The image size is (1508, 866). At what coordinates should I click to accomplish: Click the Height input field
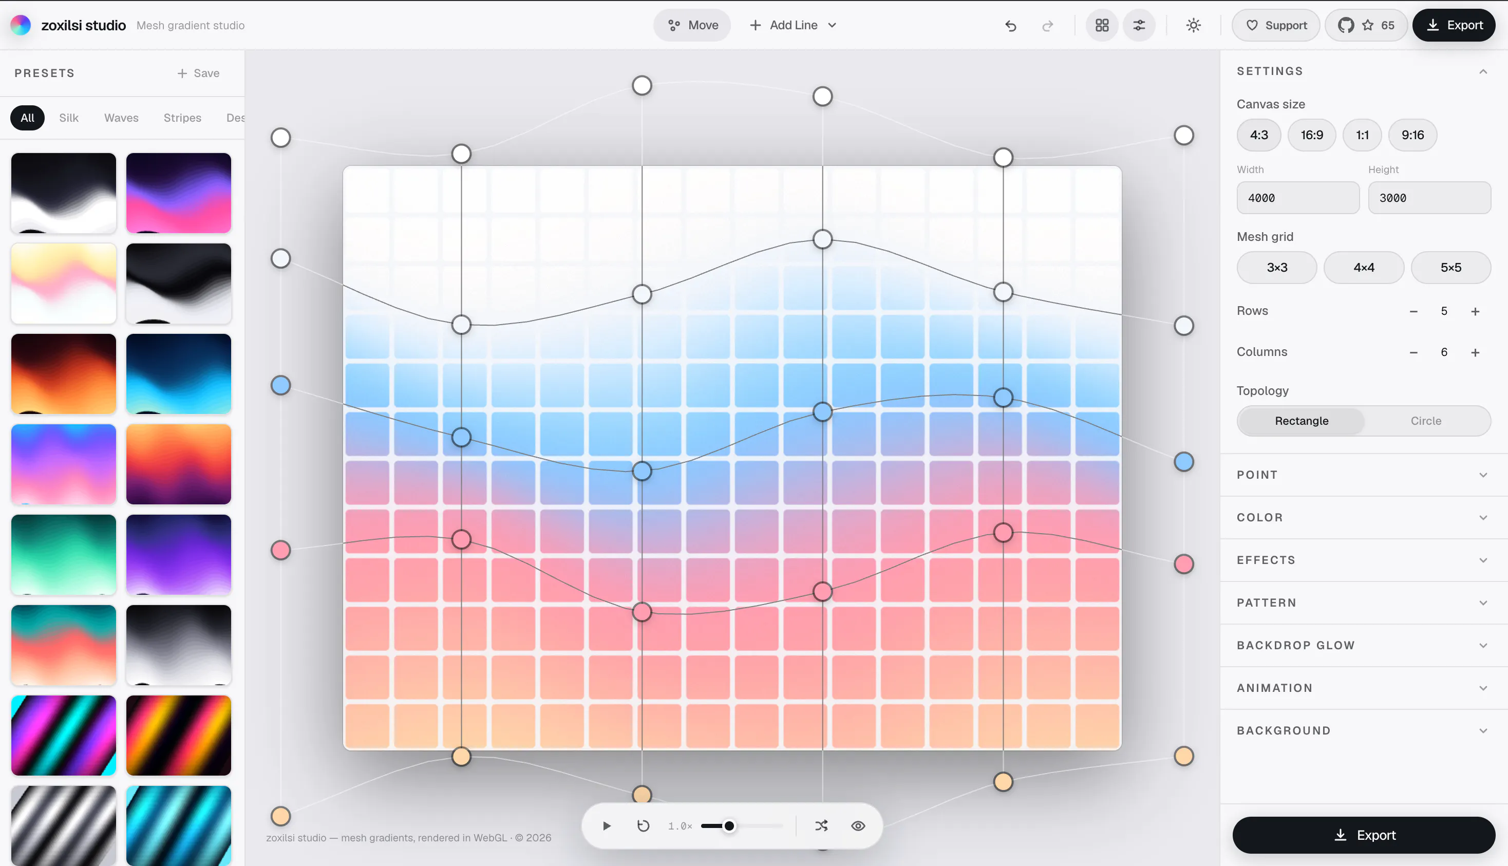click(1429, 198)
